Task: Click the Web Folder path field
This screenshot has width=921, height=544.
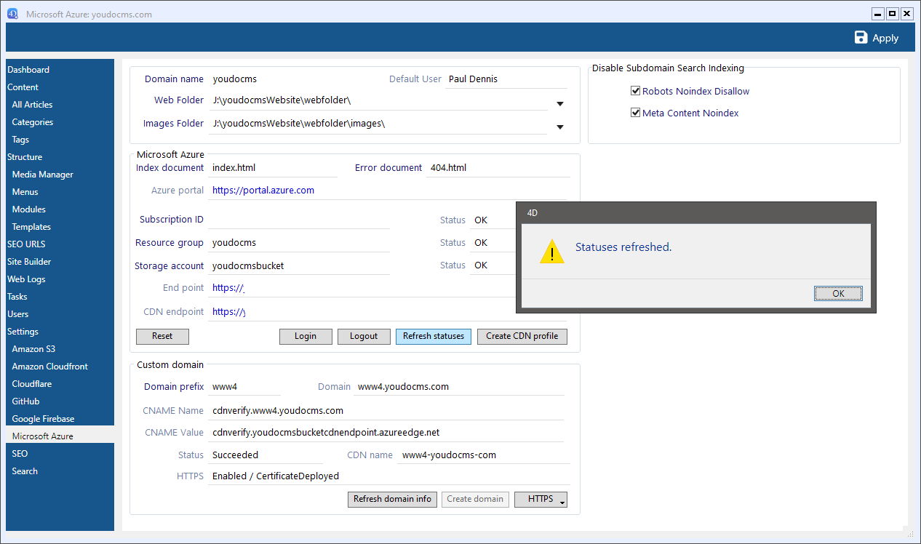Action: coord(378,101)
